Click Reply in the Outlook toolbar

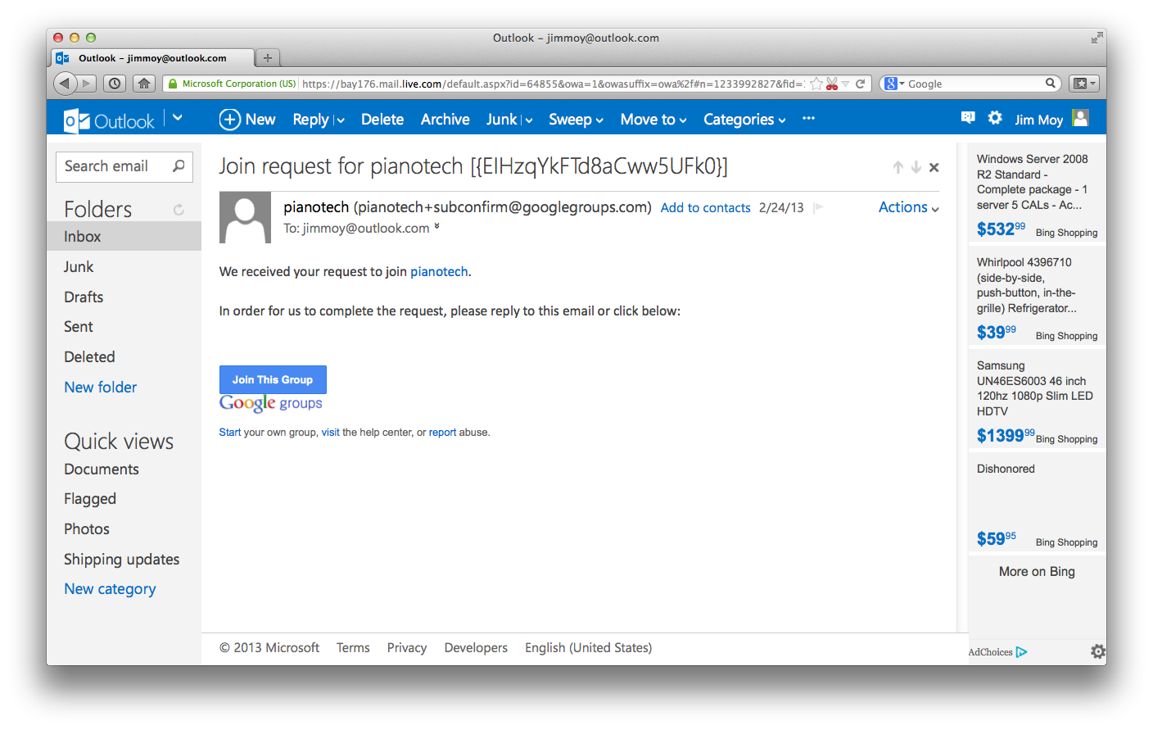[x=310, y=120]
